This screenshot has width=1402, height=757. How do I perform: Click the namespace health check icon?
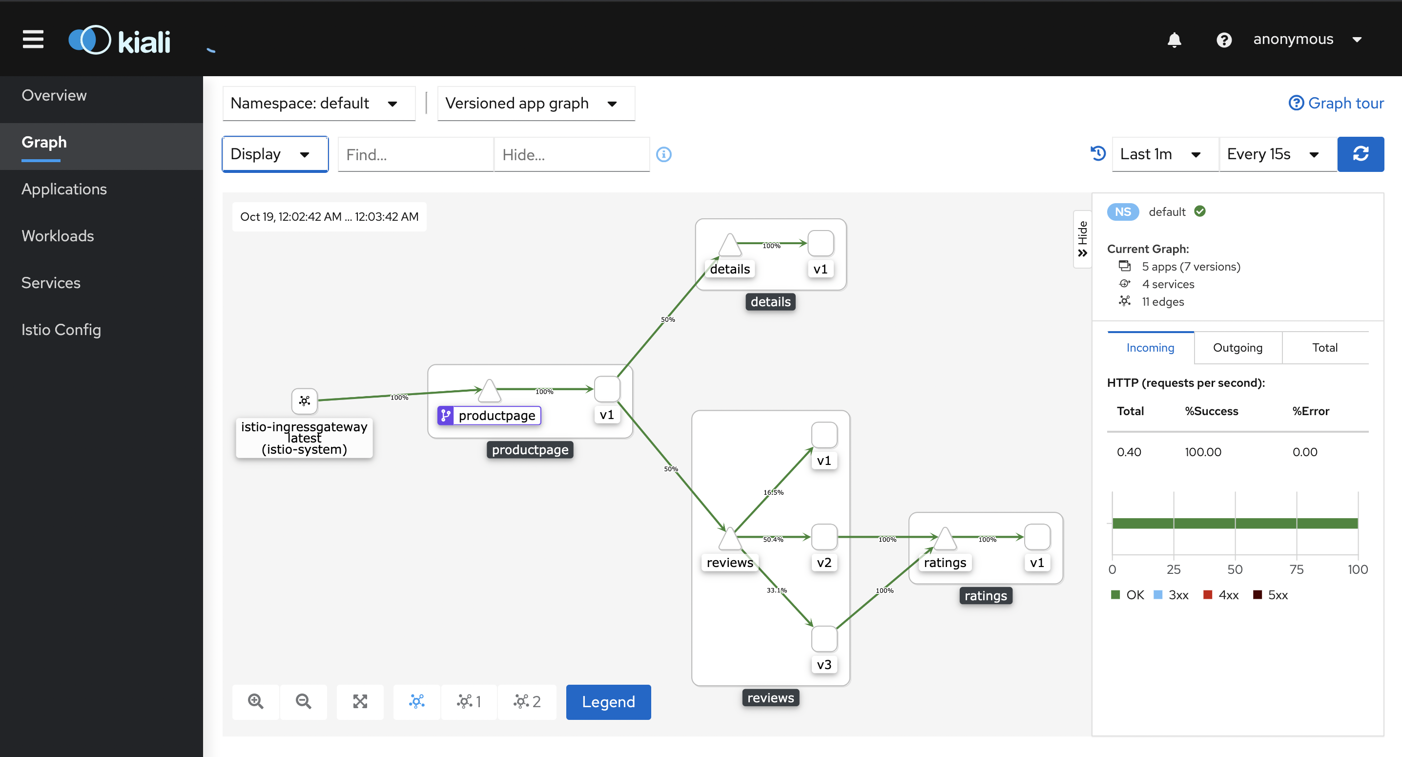tap(1201, 211)
